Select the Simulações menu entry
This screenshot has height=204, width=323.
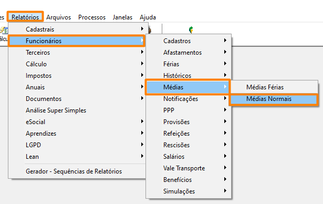coord(189,191)
